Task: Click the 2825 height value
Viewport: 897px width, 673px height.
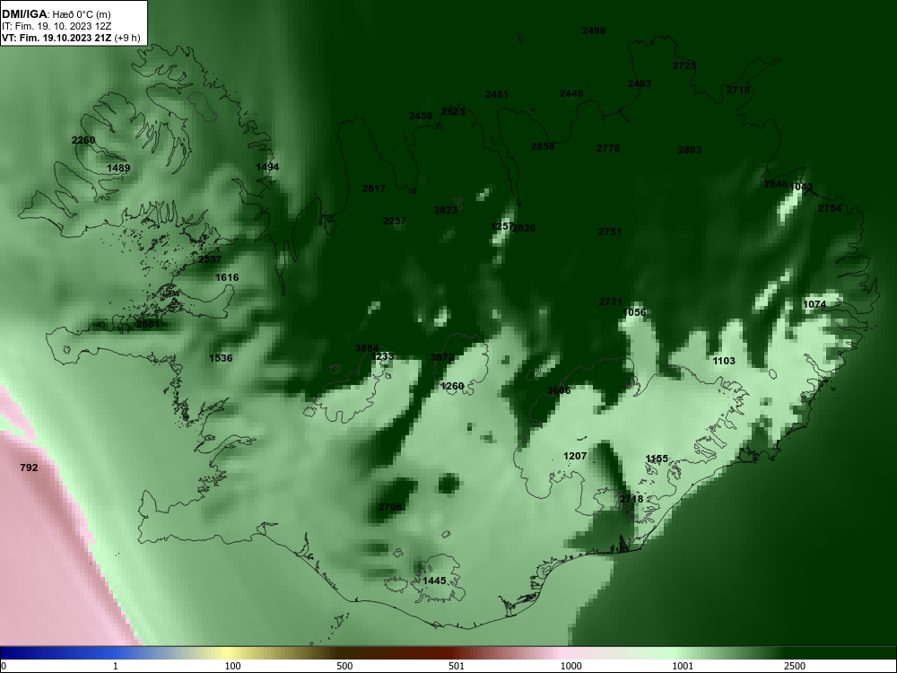Action: coord(453,111)
